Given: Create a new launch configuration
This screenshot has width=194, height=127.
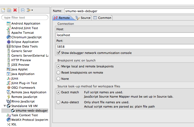Looking at the screenshot, I should pyautogui.click(x=3, y=10).
